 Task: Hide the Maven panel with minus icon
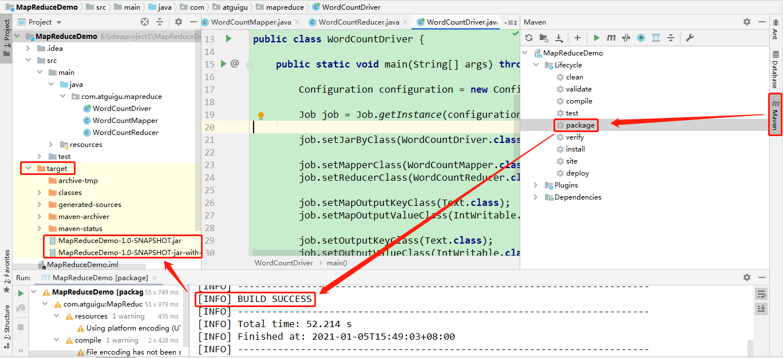[x=762, y=22]
